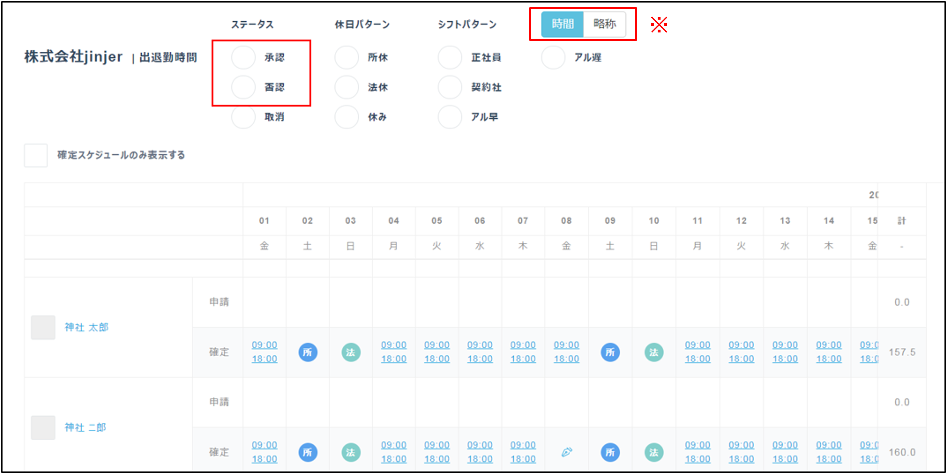Click blue 所 icon on day 02 for 神社 太郎
This screenshot has height=474, width=947.
[308, 352]
